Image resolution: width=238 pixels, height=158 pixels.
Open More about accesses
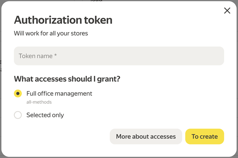click(146, 136)
